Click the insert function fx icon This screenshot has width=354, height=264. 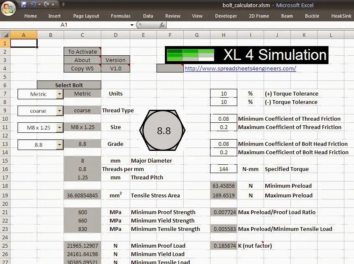(162, 25)
